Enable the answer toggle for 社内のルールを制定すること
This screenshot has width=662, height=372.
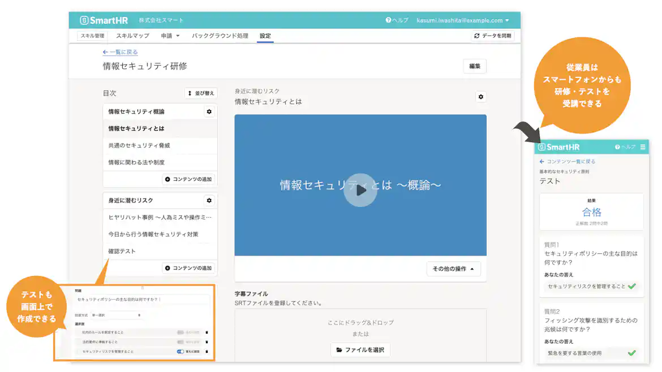tap(180, 332)
